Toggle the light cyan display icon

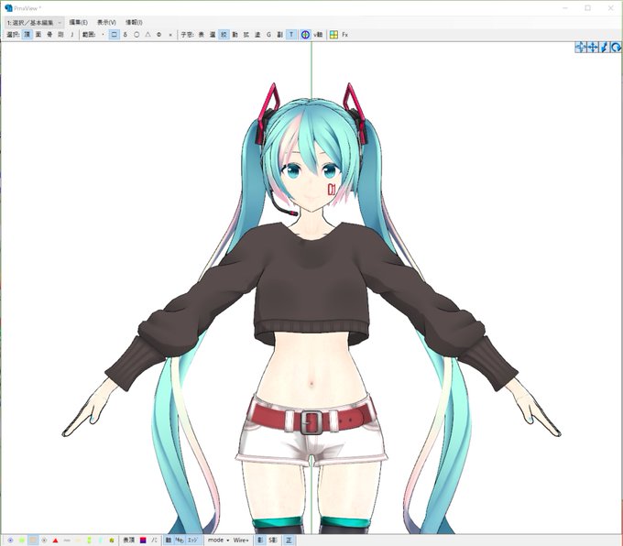tap(101, 540)
